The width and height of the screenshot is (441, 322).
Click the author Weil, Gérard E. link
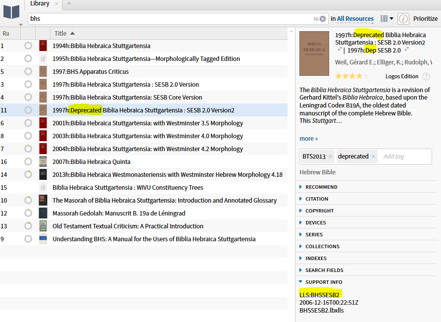point(355,62)
